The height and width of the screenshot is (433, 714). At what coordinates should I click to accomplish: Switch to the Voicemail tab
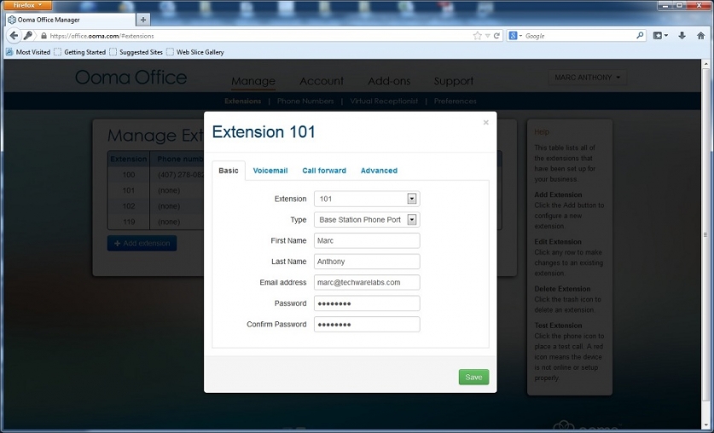(270, 170)
